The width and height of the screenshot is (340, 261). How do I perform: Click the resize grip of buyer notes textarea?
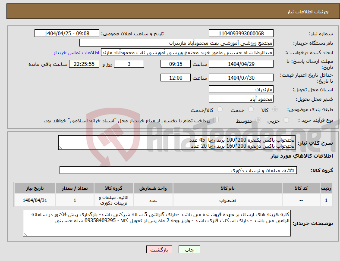click(25, 234)
